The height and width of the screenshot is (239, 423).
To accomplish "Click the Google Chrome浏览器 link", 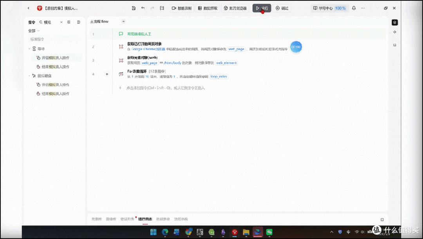I will (148, 49).
